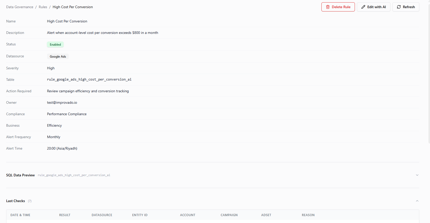The width and height of the screenshot is (430, 223).
Task: Select the Google Ads datasource tag
Action: point(58,57)
